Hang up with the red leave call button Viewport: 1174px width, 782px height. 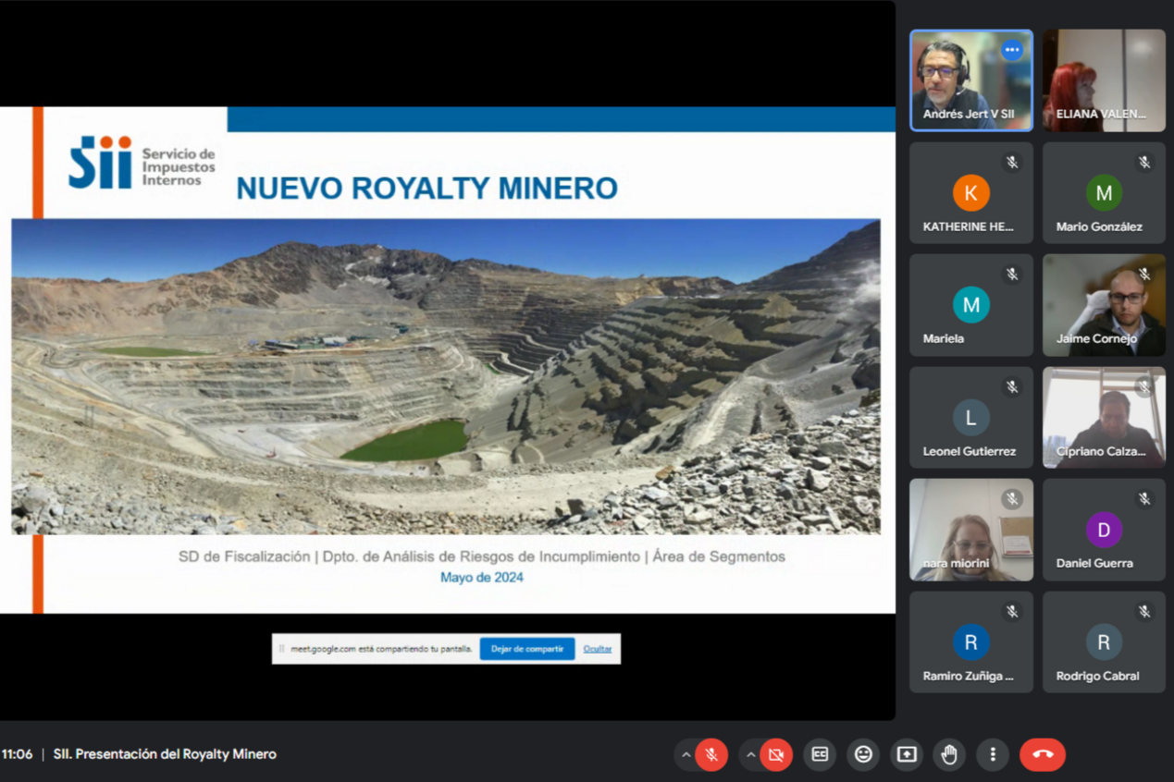point(1043,754)
